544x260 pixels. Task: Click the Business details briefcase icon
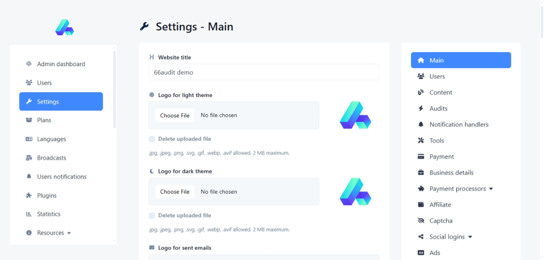pos(421,173)
